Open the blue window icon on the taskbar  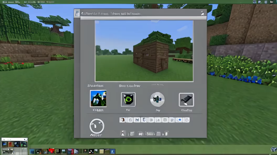[32, 151]
